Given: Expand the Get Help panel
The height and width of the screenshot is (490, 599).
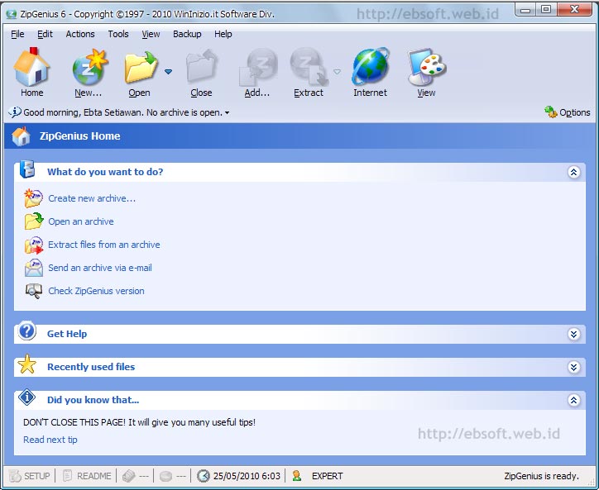Looking at the screenshot, I should click(x=573, y=335).
